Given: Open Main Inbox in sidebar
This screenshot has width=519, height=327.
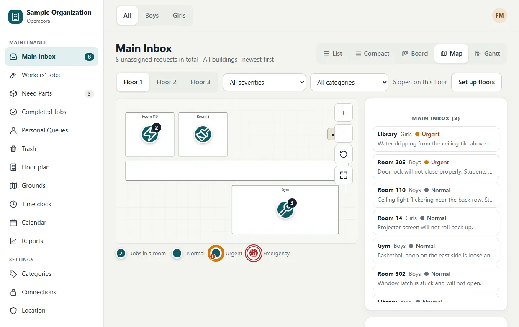Looking at the screenshot, I should pos(51,57).
